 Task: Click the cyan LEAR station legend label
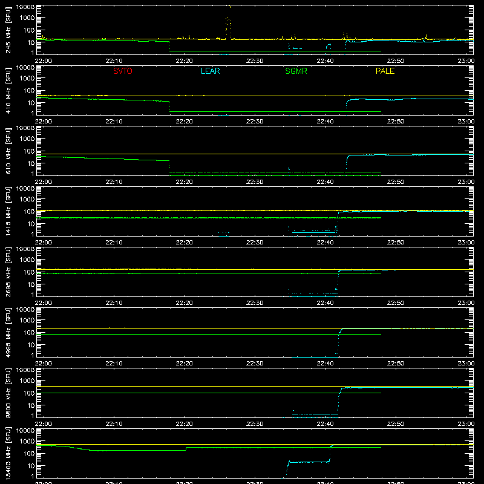210,71
